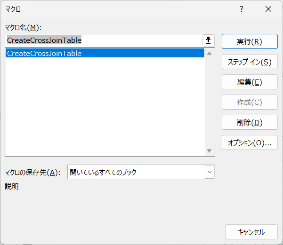Click the range-collapse arrow beside macro name
The height and width of the screenshot is (245, 283).
point(209,40)
